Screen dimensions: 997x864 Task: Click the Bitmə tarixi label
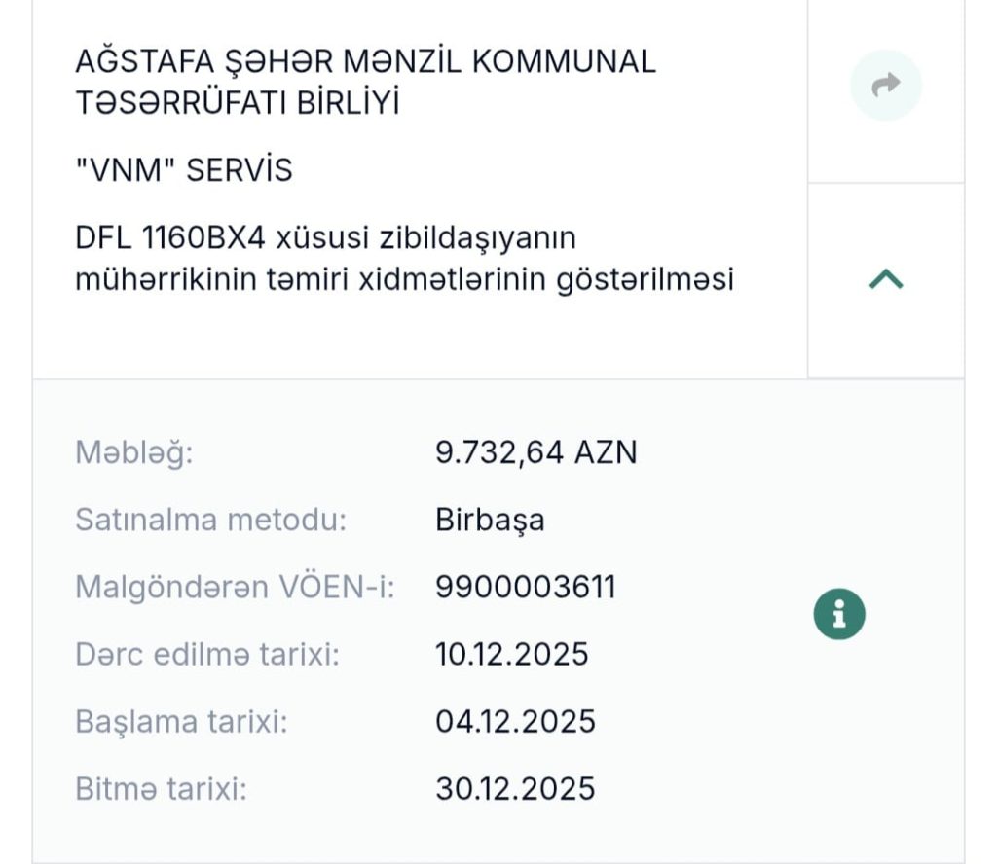tap(162, 788)
